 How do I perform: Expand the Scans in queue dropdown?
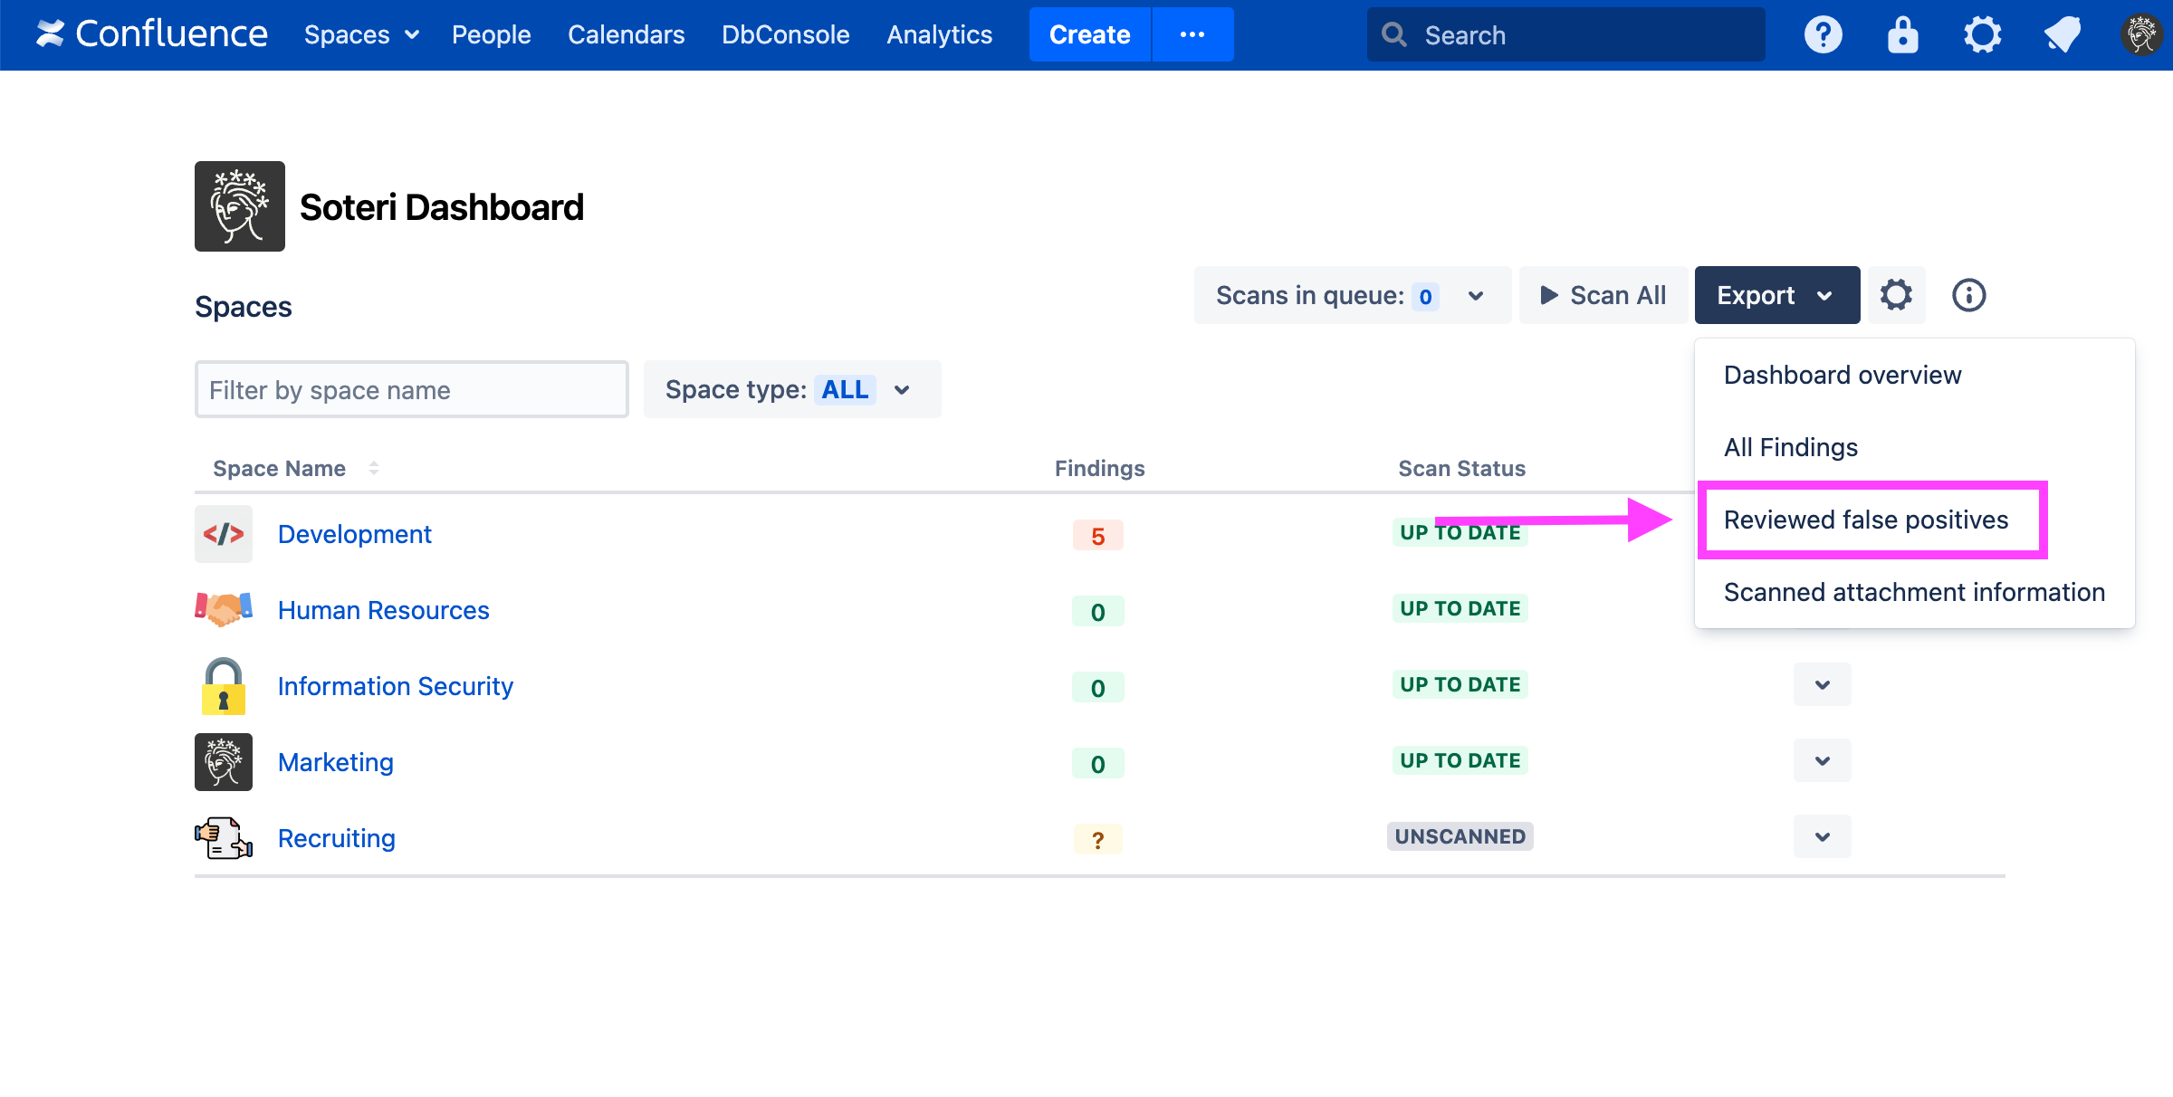(1352, 295)
